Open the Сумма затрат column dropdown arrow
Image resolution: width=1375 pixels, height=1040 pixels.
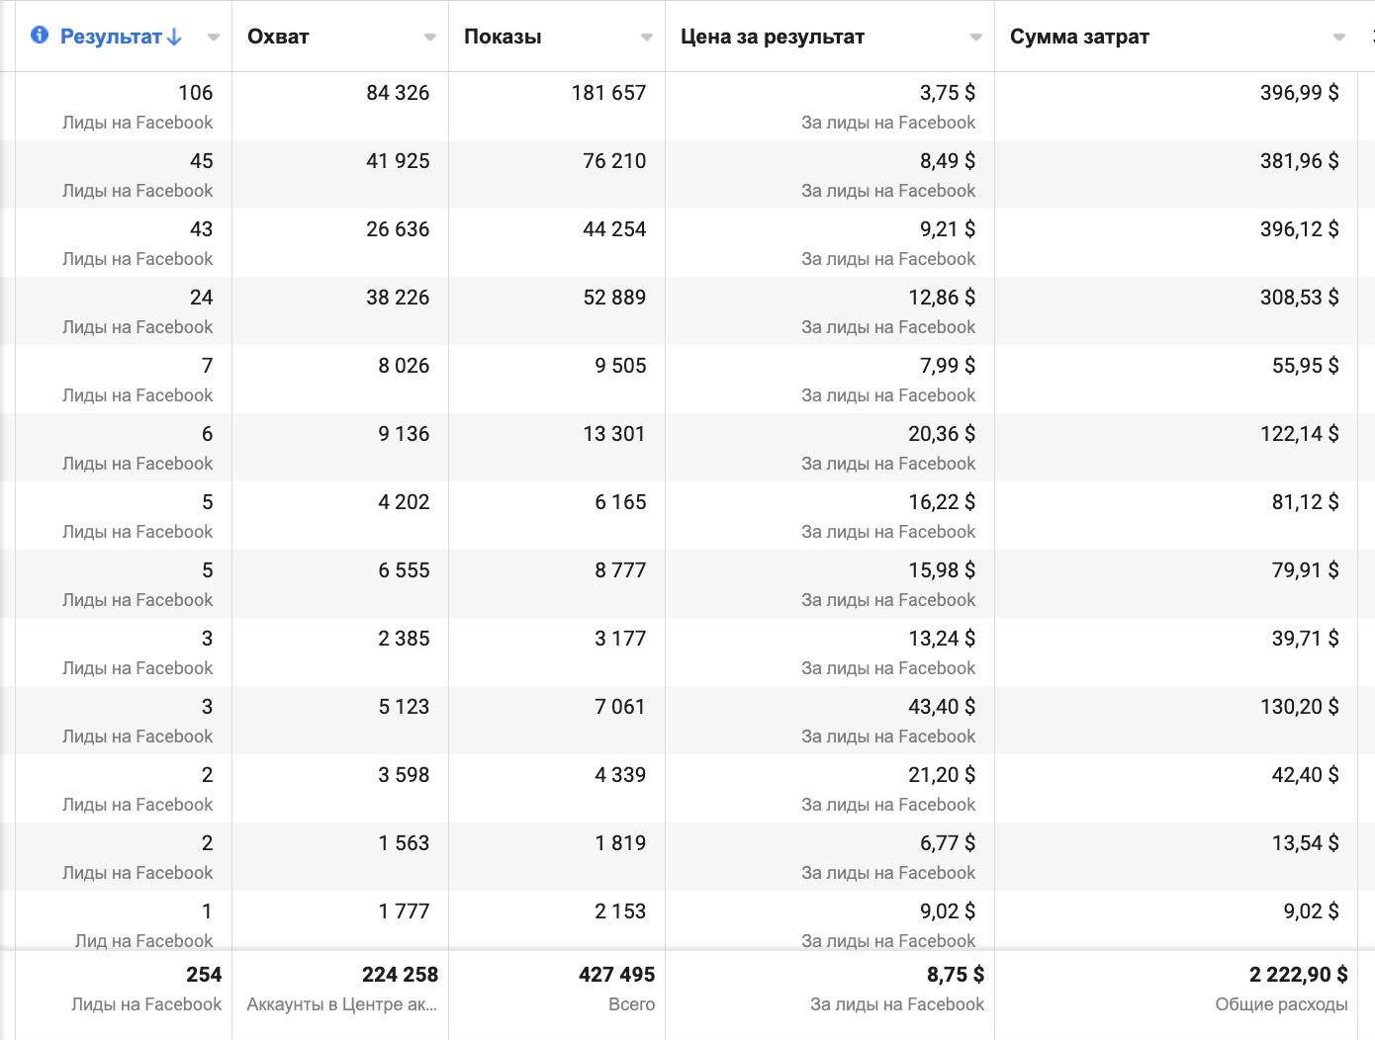[x=1339, y=38]
